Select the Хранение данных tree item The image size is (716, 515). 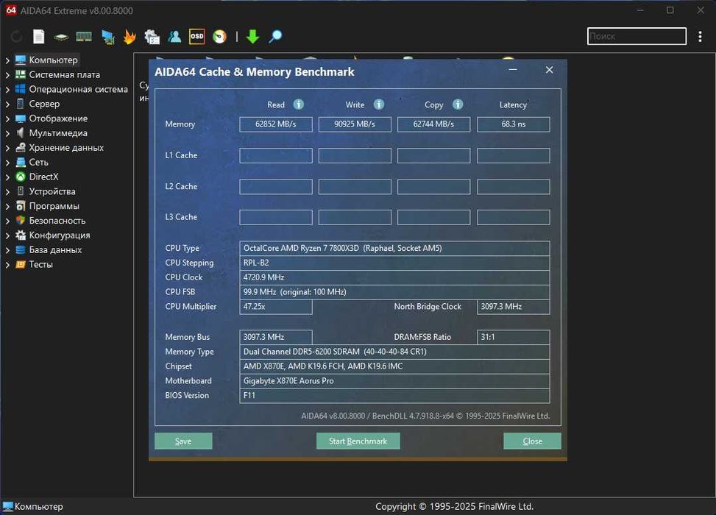(66, 147)
